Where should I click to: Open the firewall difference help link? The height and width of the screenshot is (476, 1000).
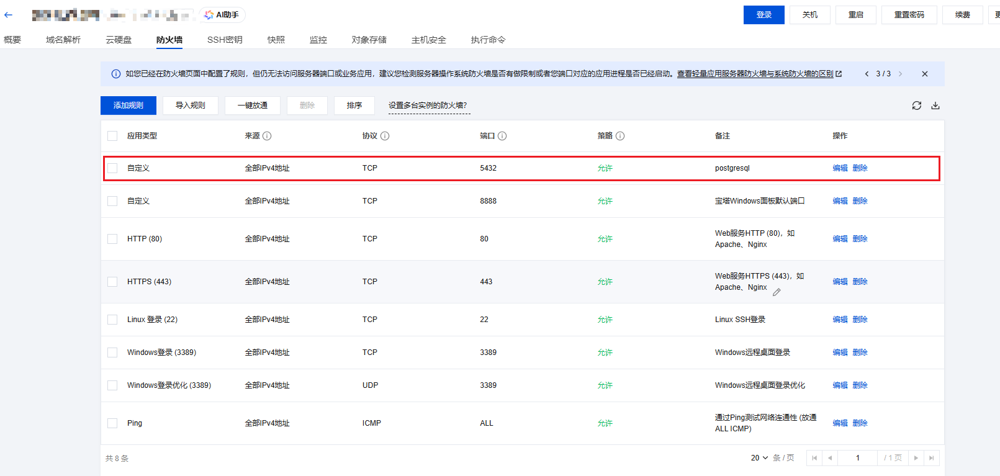(x=759, y=74)
